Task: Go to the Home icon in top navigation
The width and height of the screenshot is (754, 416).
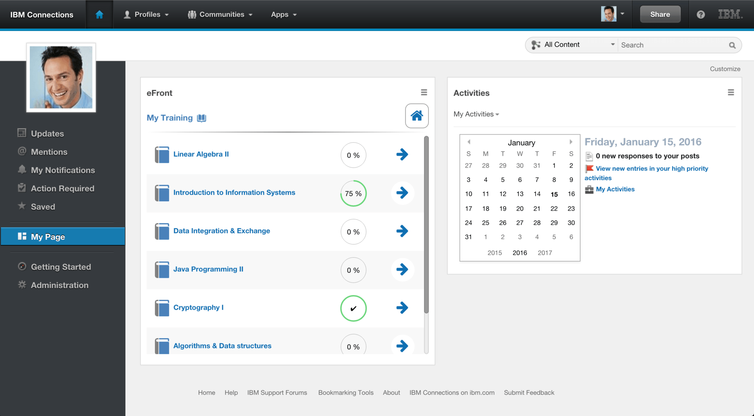Action: (99, 15)
